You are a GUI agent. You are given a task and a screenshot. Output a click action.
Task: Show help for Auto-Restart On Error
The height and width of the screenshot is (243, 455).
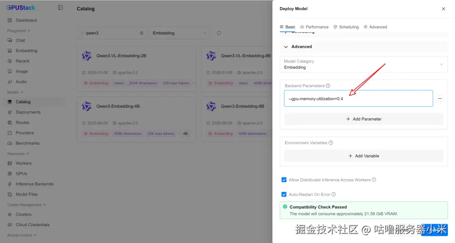click(334, 194)
